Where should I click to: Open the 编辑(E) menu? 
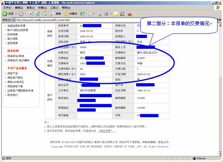[x=19, y=8]
